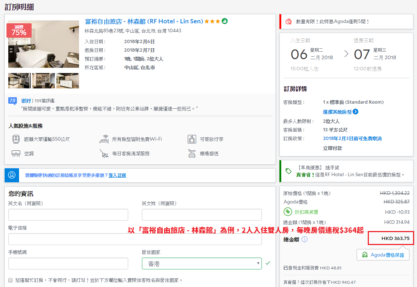
Task: View the main hotel bedroom photo
Action: coord(43,44)
